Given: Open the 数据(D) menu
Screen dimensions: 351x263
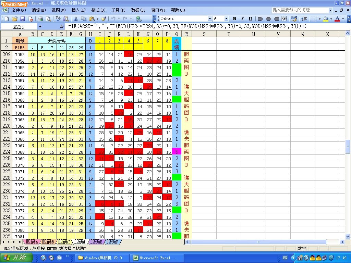Looking at the screenshot, I should (138, 10).
